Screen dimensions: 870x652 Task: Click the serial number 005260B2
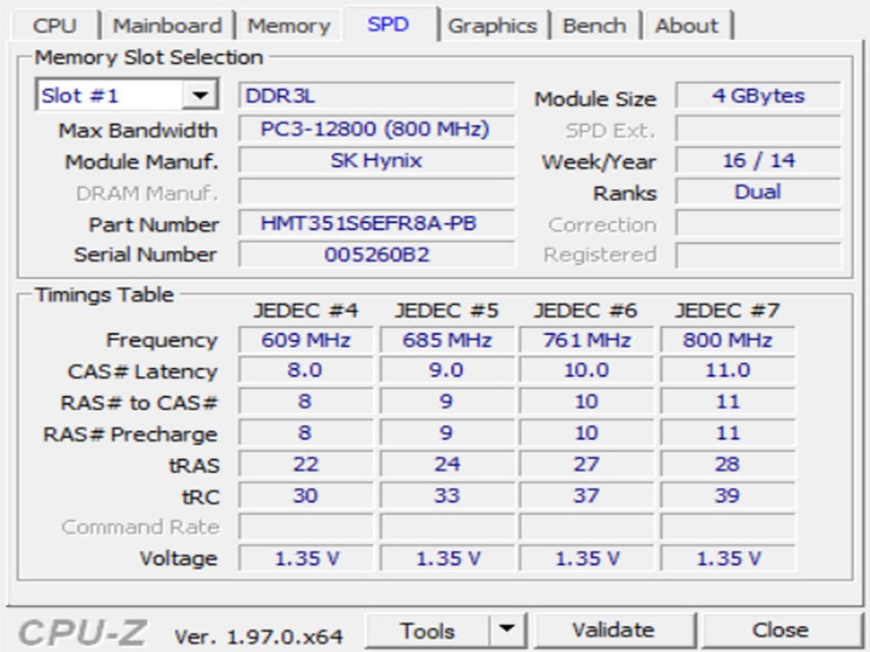pyautogui.click(x=376, y=254)
